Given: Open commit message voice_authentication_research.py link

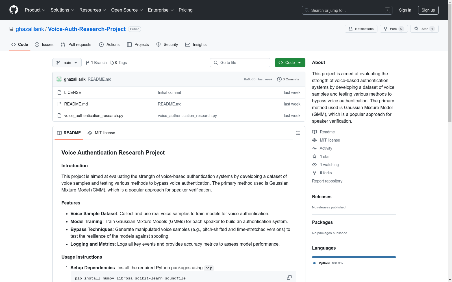Looking at the screenshot, I should coord(187,116).
